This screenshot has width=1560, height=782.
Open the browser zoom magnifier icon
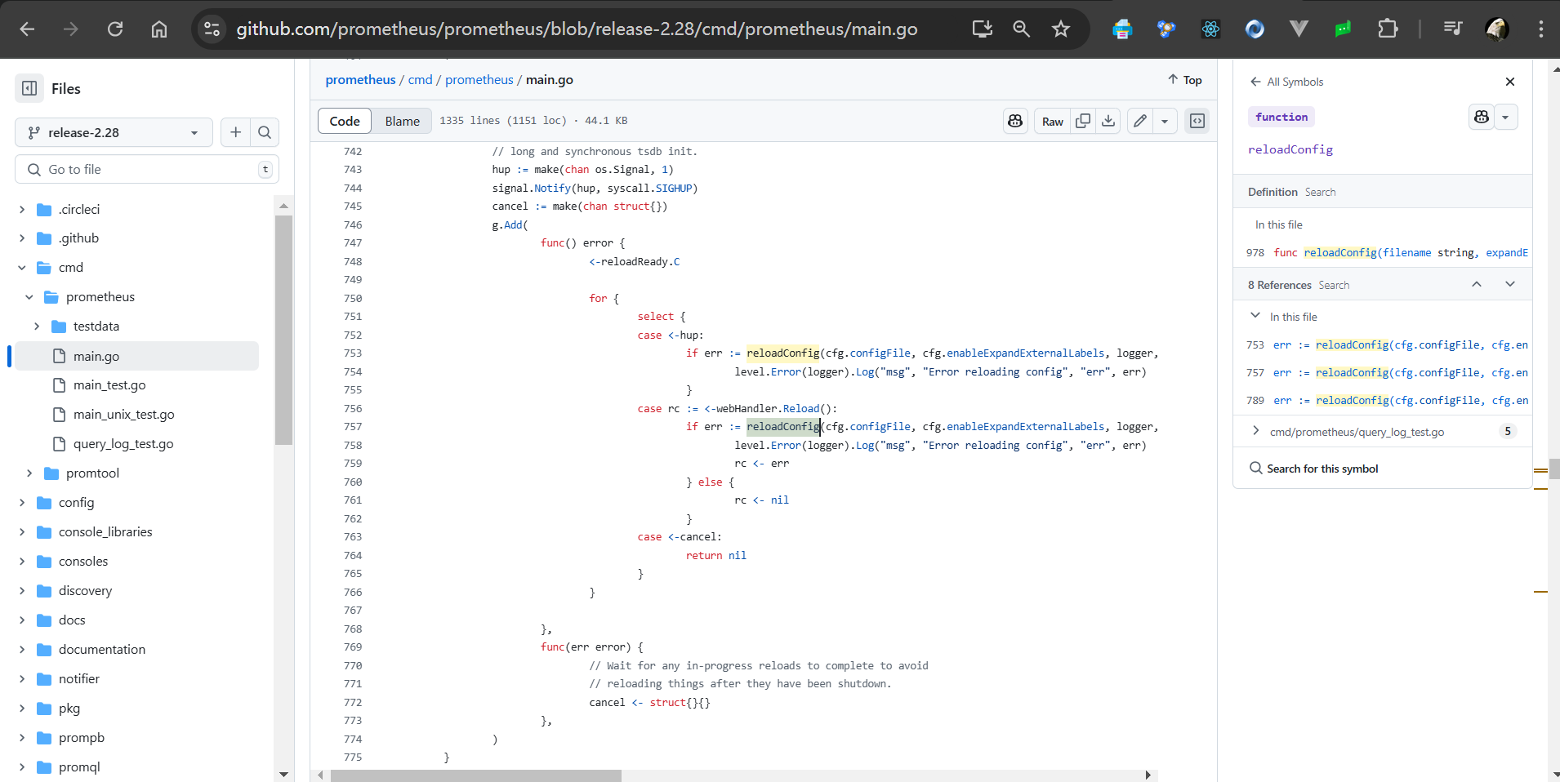(x=1021, y=29)
